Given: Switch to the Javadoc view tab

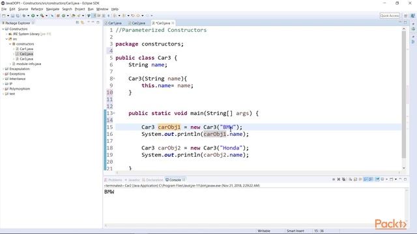Looking at the screenshot, I should pyautogui.click(x=132, y=180).
